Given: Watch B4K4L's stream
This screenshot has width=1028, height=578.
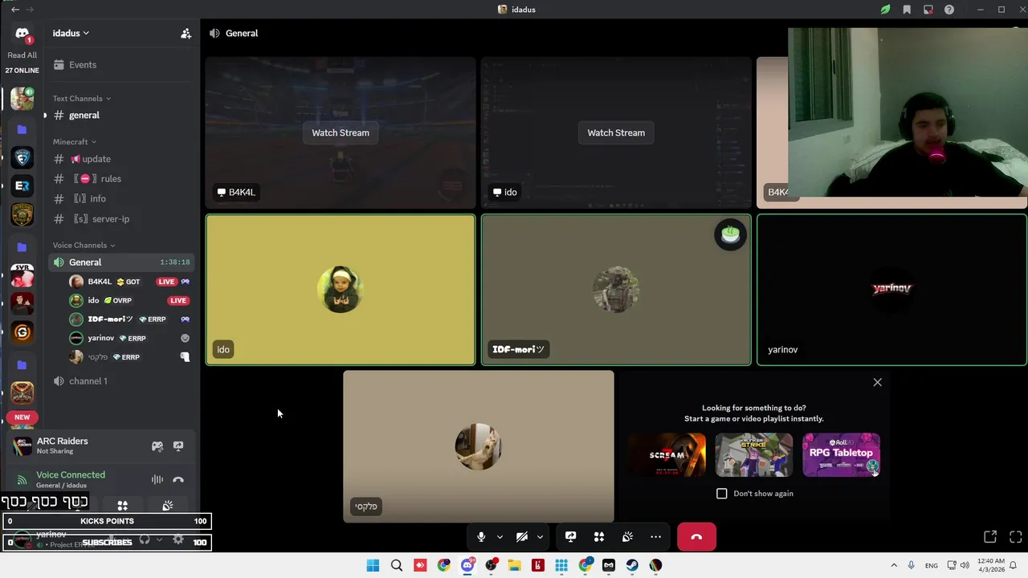Looking at the screenshot, I should 341,132.
